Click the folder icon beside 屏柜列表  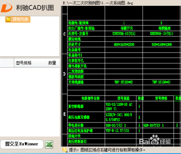8,19
